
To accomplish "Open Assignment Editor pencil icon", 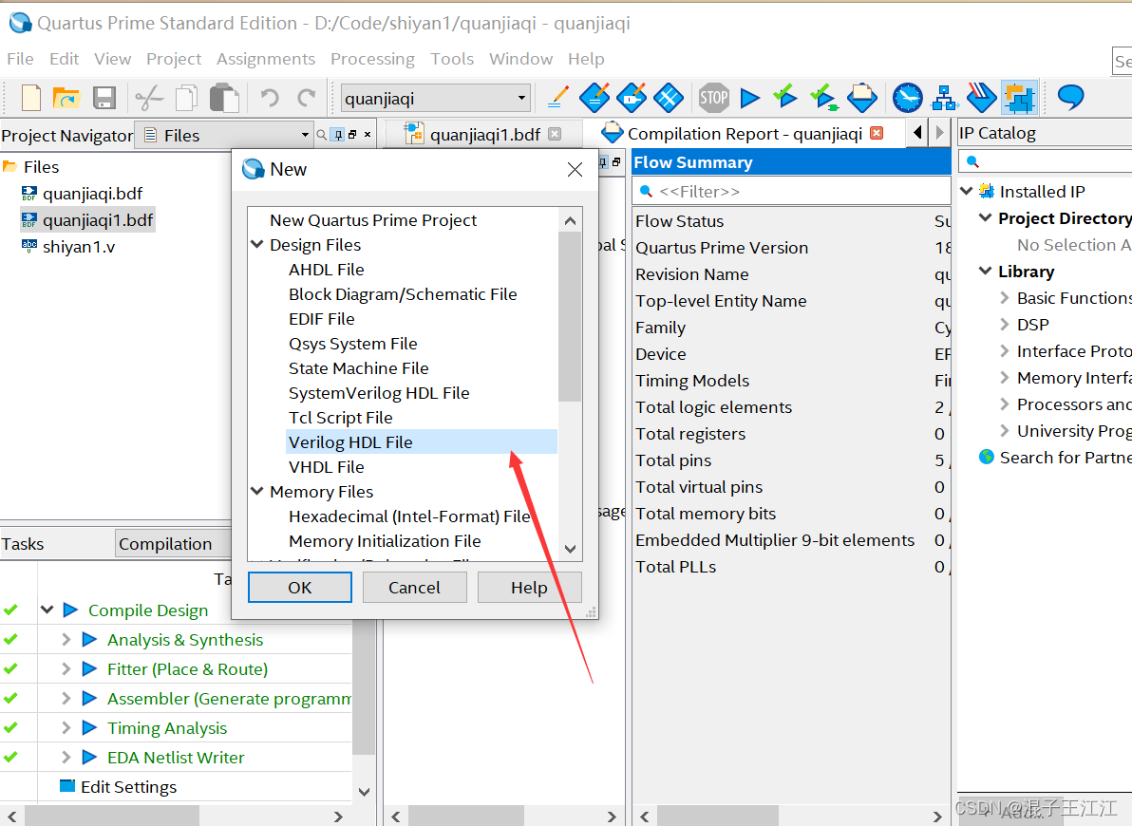I will (x=557, y=97).
